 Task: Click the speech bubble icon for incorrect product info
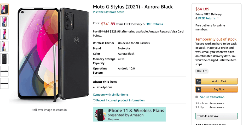pyautogui.click(x=94, y=100)
